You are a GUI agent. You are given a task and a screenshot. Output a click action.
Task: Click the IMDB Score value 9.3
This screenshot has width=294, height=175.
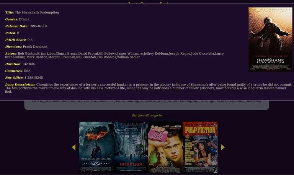(30, 40)
